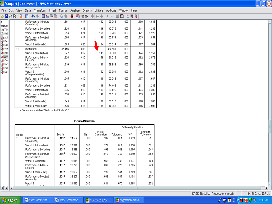This screenshot has height=204, width=272.
Task: Click the Promote left arrow icon
Action: pyautogui.click(x=97, y=16)
